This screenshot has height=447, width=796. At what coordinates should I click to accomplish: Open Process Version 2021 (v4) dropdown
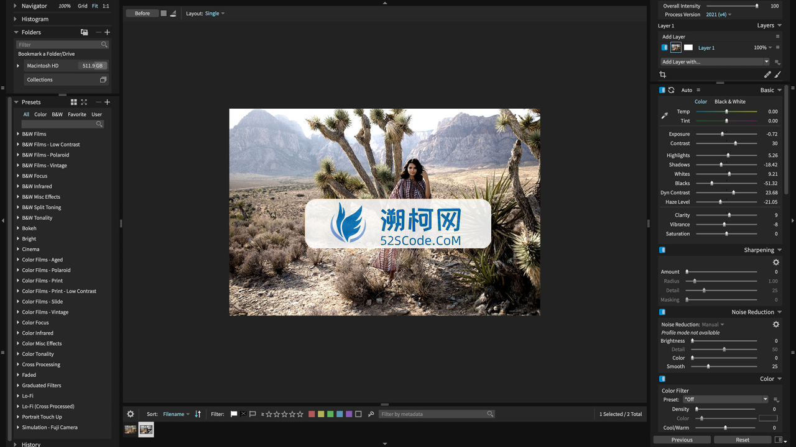tap(719, 14)
